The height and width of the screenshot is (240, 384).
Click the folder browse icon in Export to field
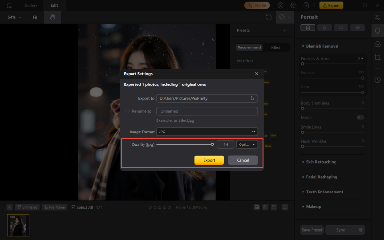click(x=252, y=98)
